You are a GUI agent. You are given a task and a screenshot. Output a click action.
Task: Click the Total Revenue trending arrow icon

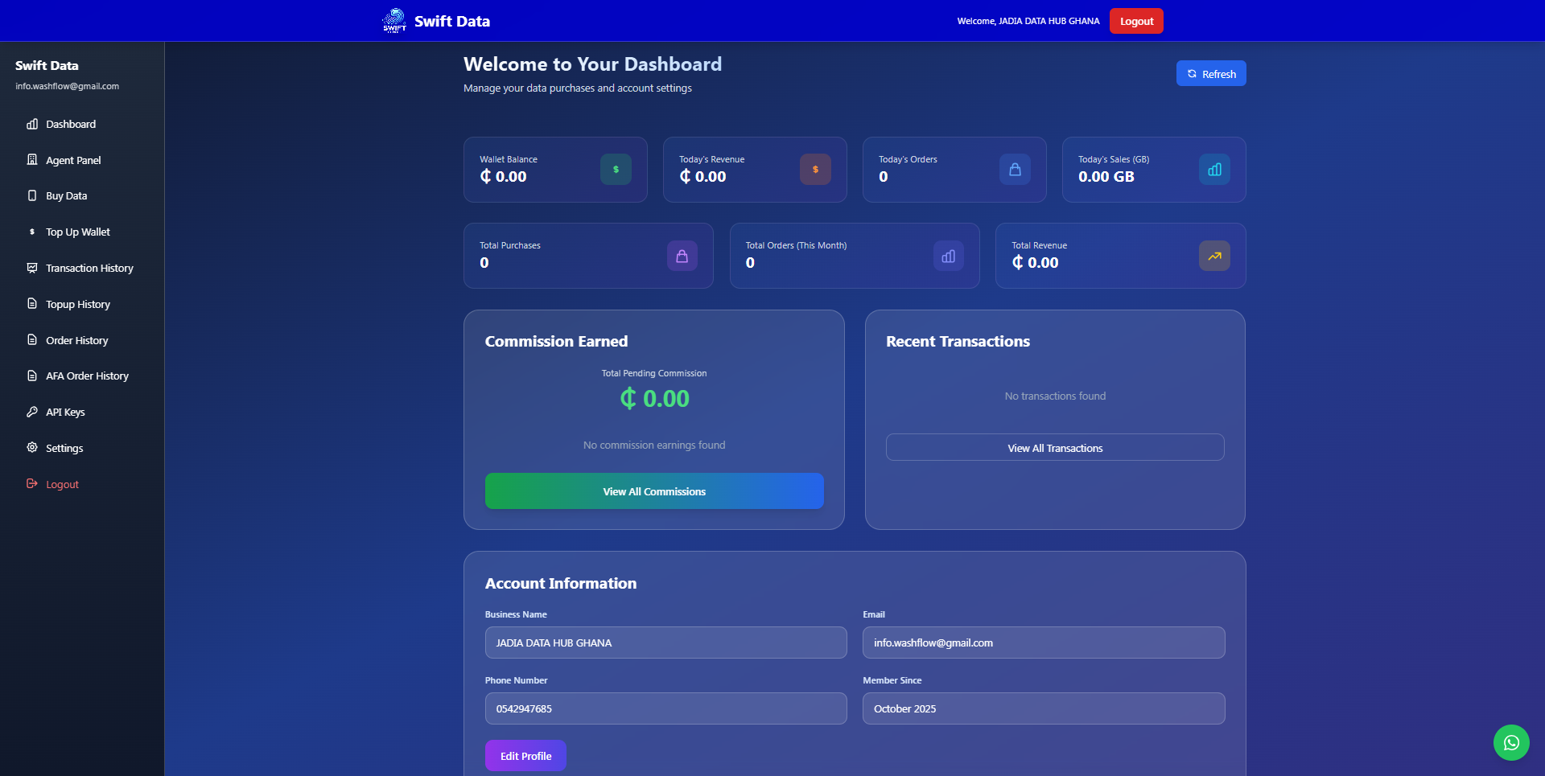pyautogui.click(x=1214, y=256)
